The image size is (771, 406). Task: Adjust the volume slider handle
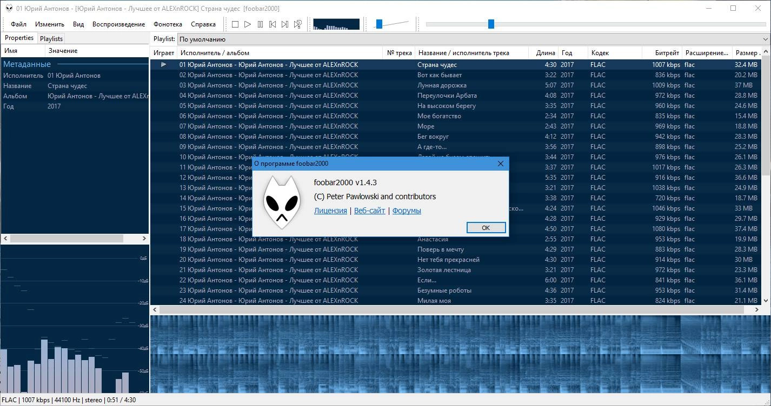[380, 24]
